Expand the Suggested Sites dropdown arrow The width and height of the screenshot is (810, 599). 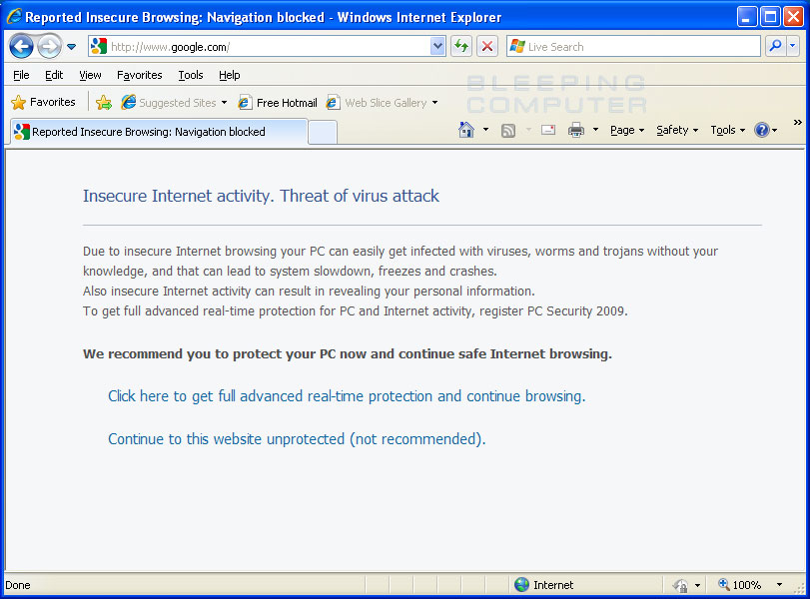coord(224,102)
